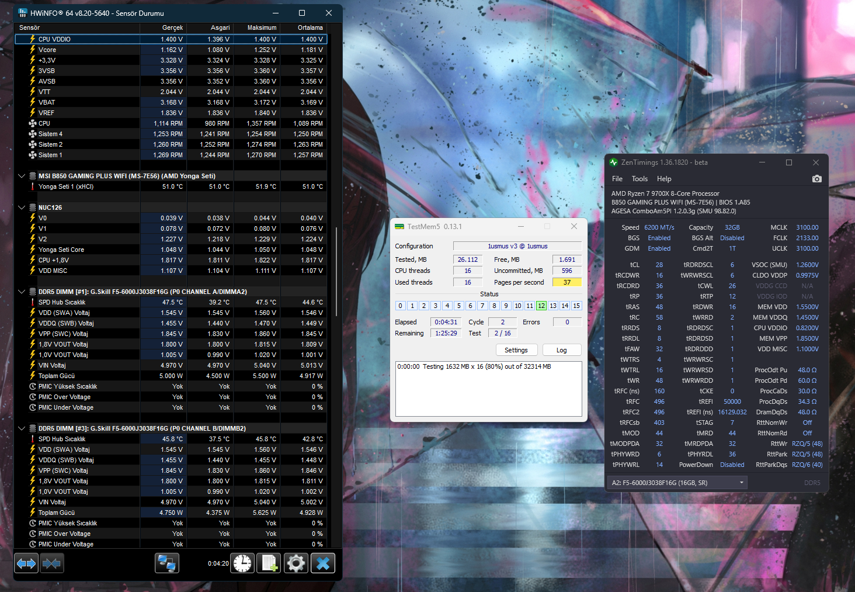
Task: Click the ZenTimings logo icon in title bar
Action: pos(613,162)
